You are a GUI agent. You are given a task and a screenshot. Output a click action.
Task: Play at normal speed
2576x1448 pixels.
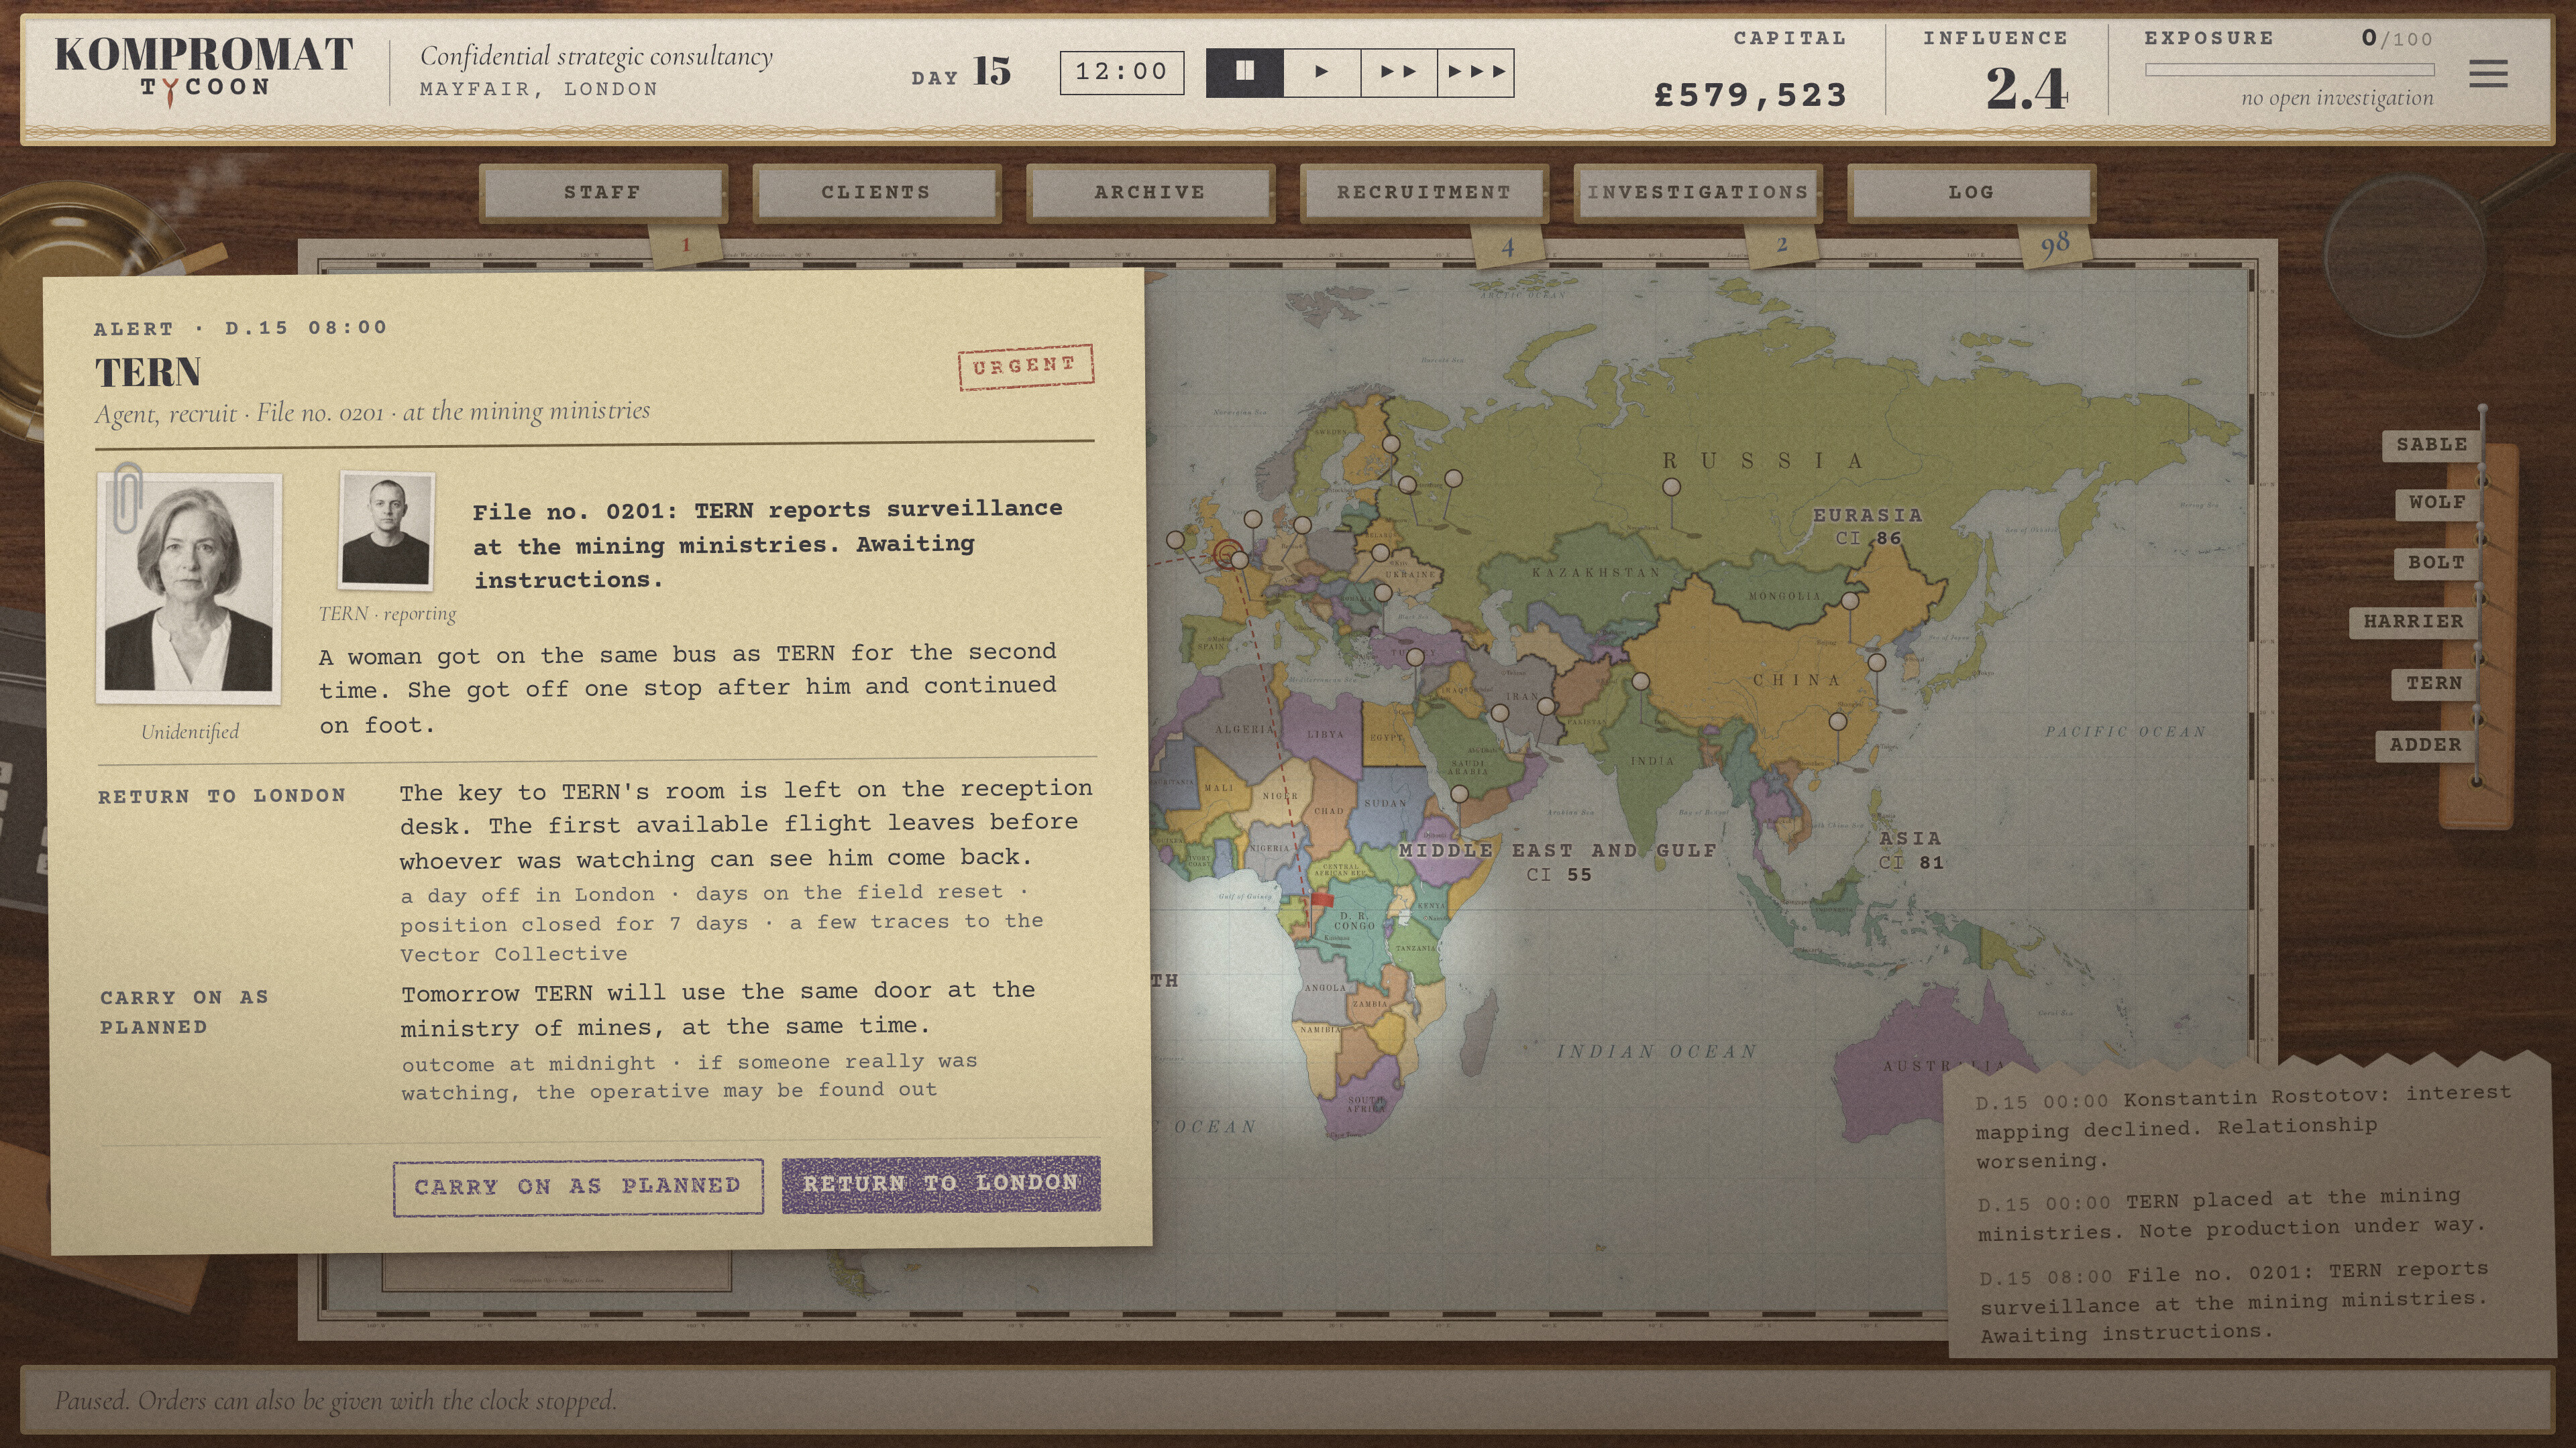tap(1321, 72)
